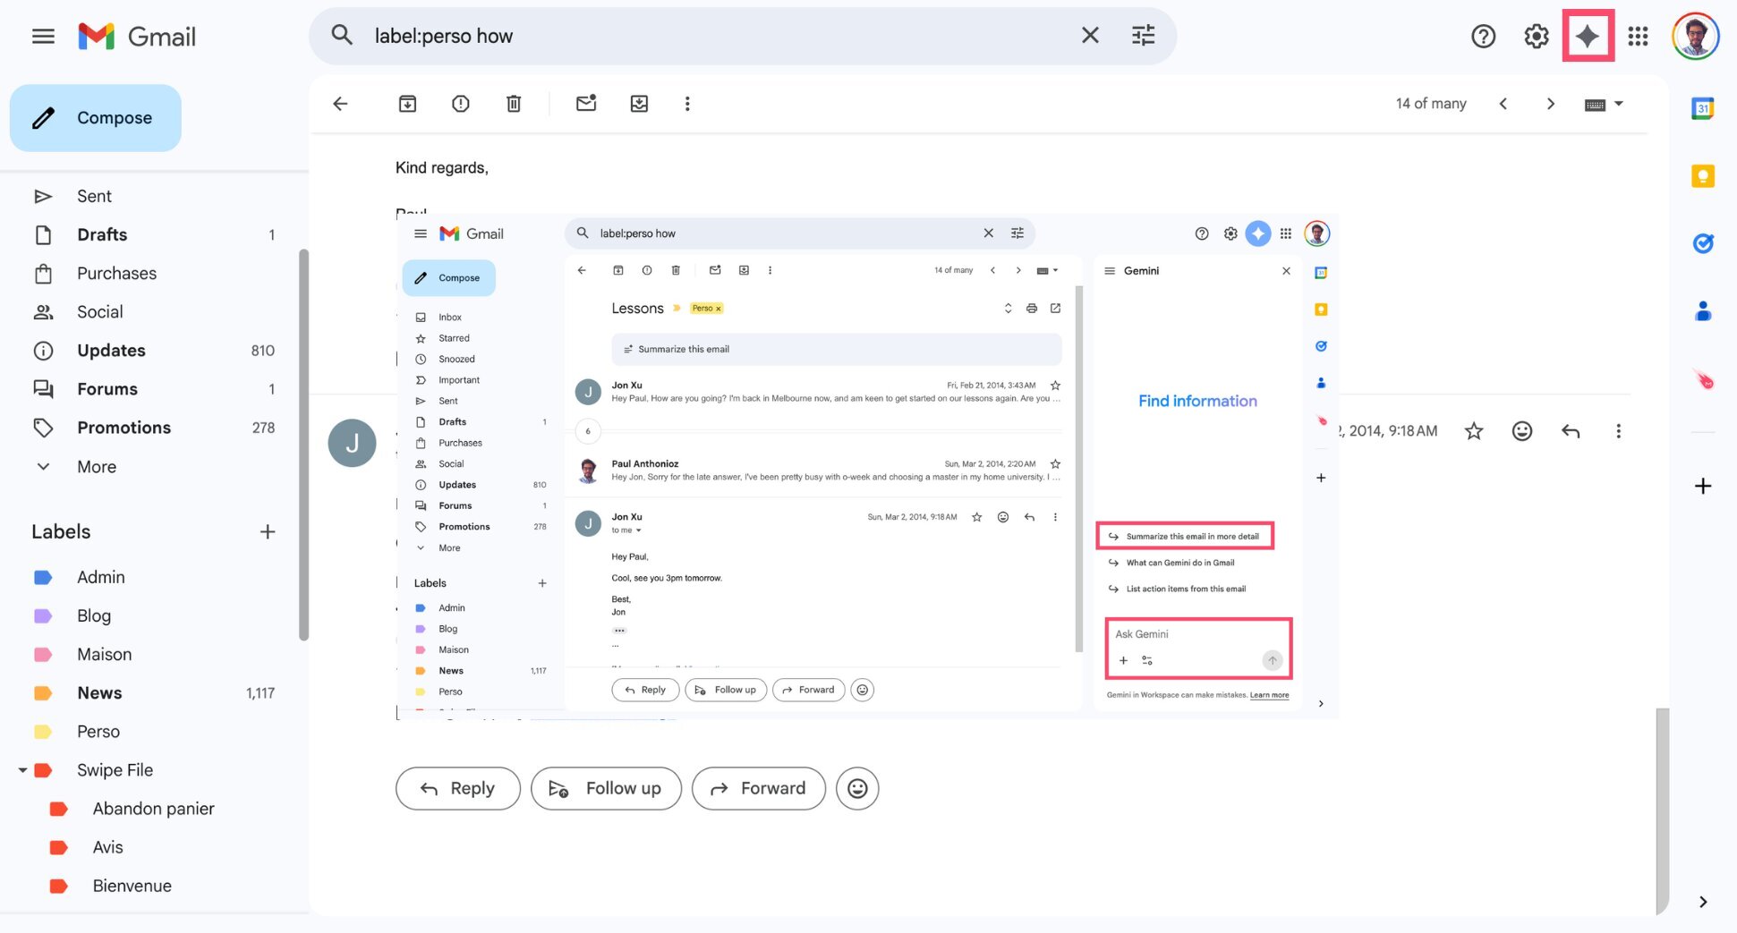Viewport: 1737px width, 933px height.
Task: Archive this conversation
Action: [x=407, y=104]
